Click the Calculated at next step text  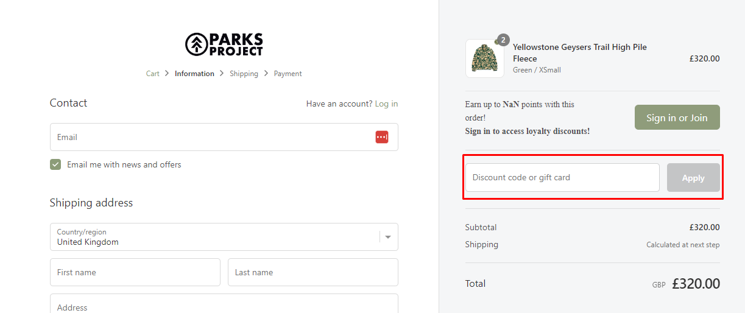coord(683,245)
